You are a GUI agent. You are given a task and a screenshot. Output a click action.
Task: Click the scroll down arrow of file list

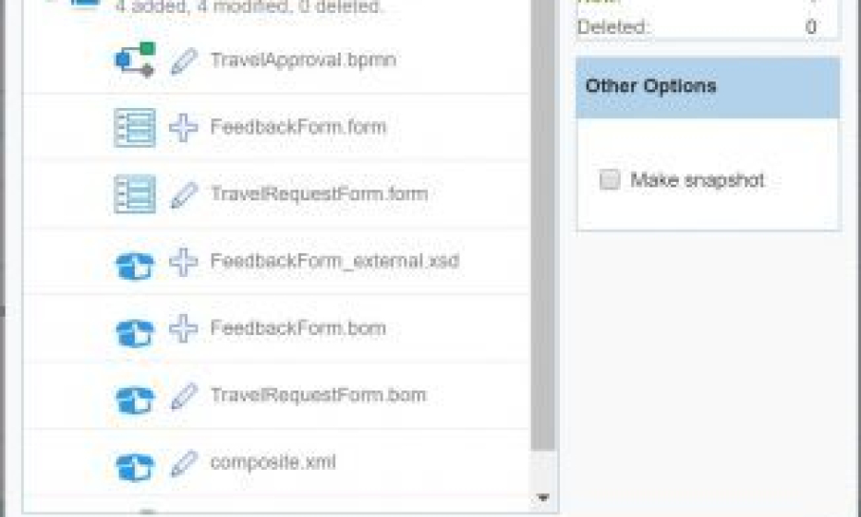coord(543,498)
